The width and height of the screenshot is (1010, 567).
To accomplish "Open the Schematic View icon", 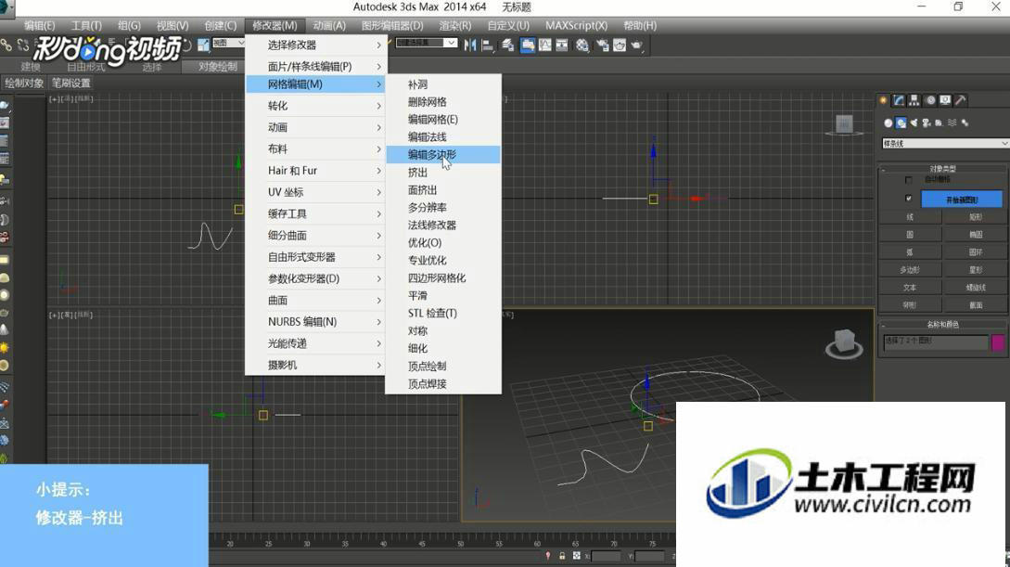I will (x=562, y=45).
